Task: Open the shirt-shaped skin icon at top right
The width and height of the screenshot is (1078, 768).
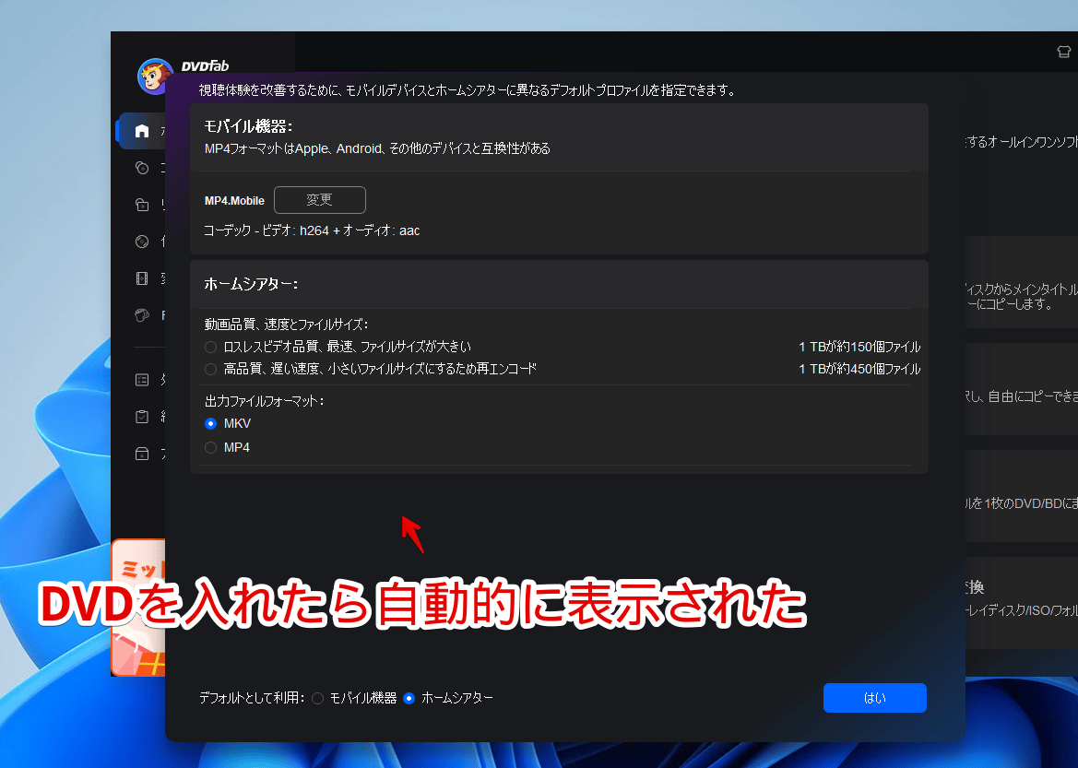Action: 1063,52
